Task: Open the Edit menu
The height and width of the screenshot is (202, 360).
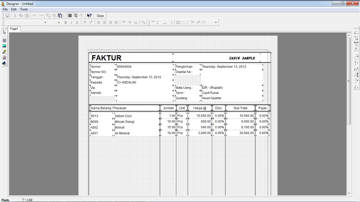Action: click(14, 9)
